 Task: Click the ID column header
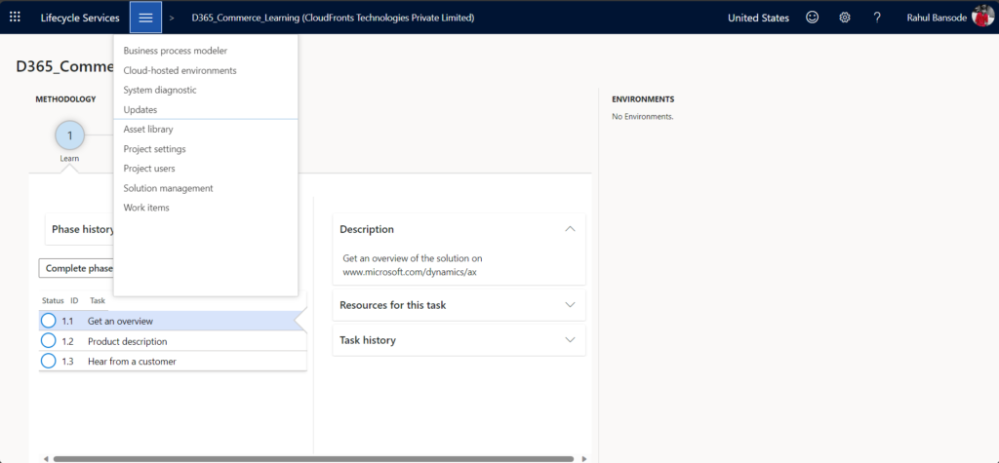pos(74,300)
